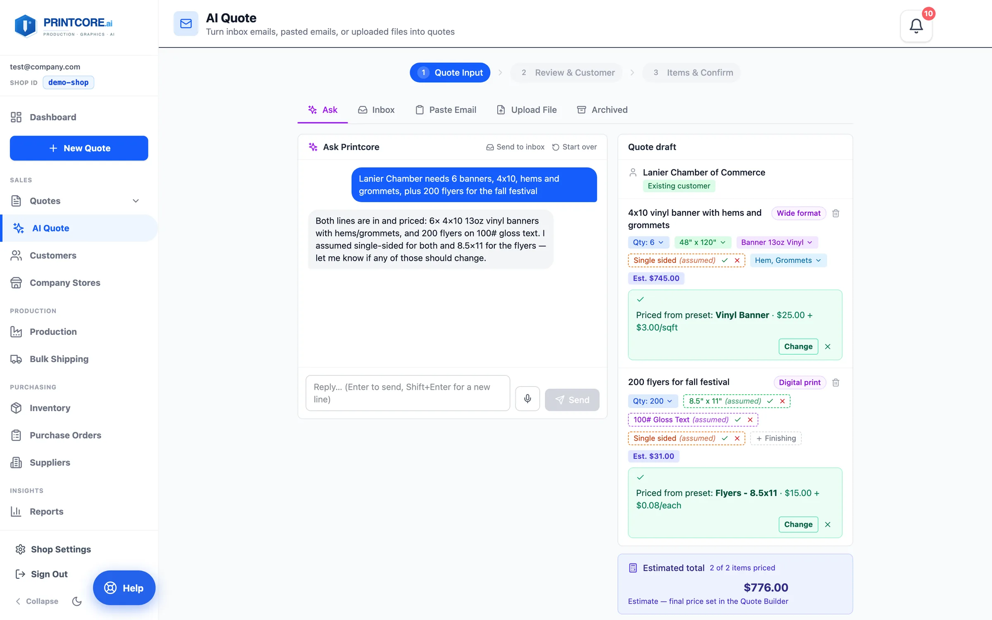
Task: Change the Vinyl Banner pricing preset
Action: (798, 346)
